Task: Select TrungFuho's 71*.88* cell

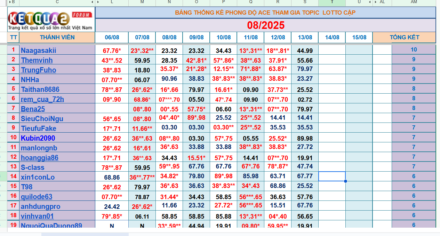Action: 250,70
